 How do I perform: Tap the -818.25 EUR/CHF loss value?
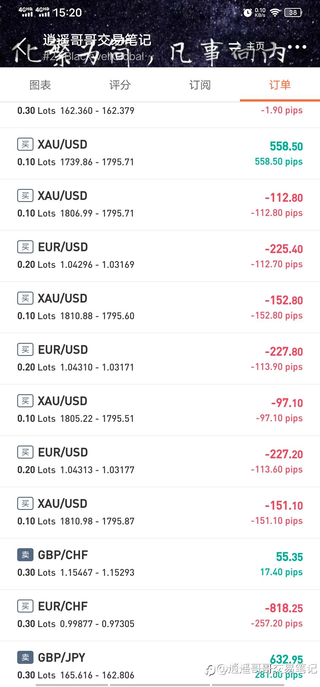[x=284, y=608]
